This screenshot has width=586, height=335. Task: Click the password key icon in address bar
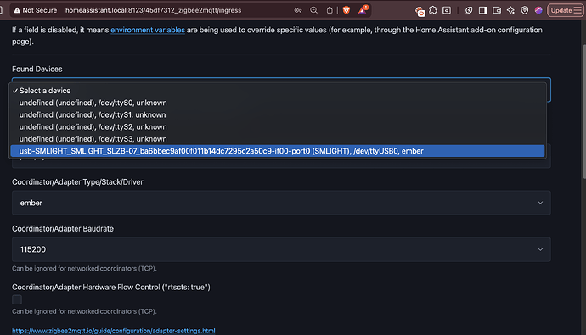point(298,10)
